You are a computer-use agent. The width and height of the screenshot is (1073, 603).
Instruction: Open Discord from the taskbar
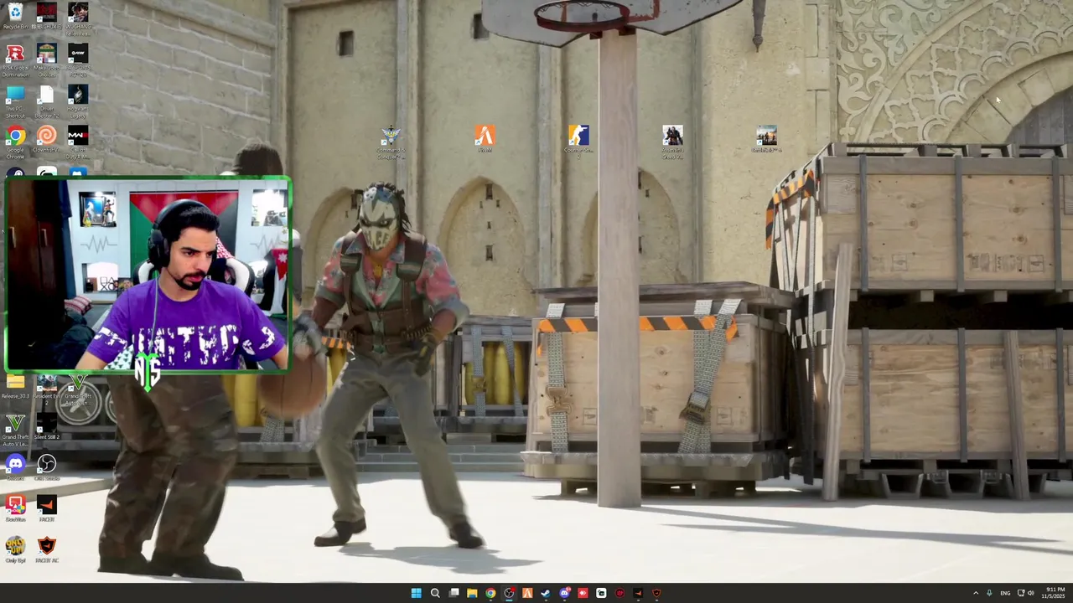click(x=564, y=593)
